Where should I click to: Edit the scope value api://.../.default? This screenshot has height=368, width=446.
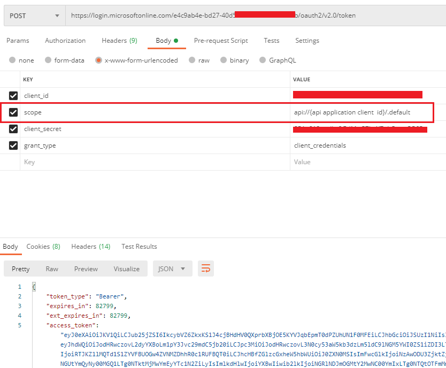pyautogui.click(x=352, y=112)
